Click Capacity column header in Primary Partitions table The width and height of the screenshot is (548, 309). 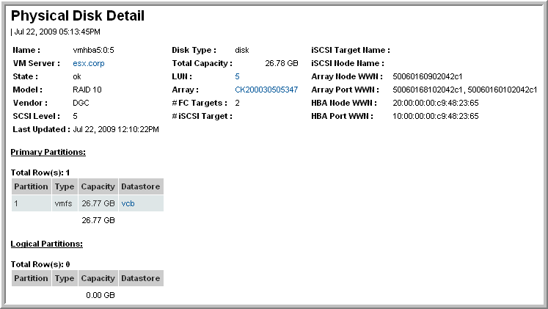tap(98, 186)
